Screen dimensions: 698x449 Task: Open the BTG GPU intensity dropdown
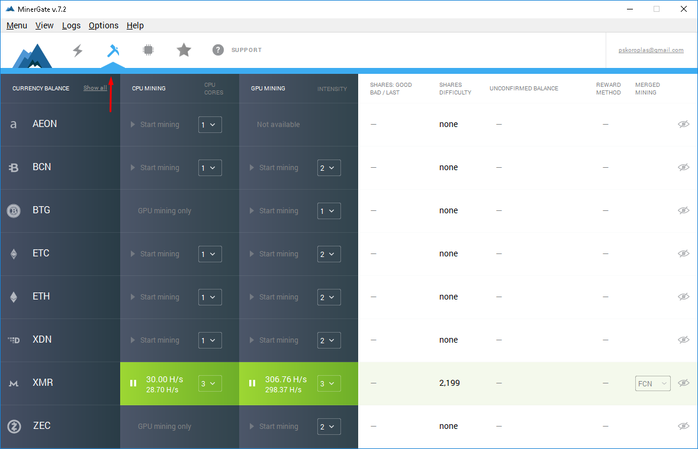[329, 211]
